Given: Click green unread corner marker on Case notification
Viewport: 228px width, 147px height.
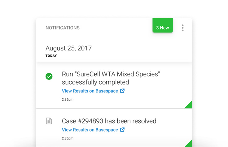Looking at the screenshot, I should 189,144.
